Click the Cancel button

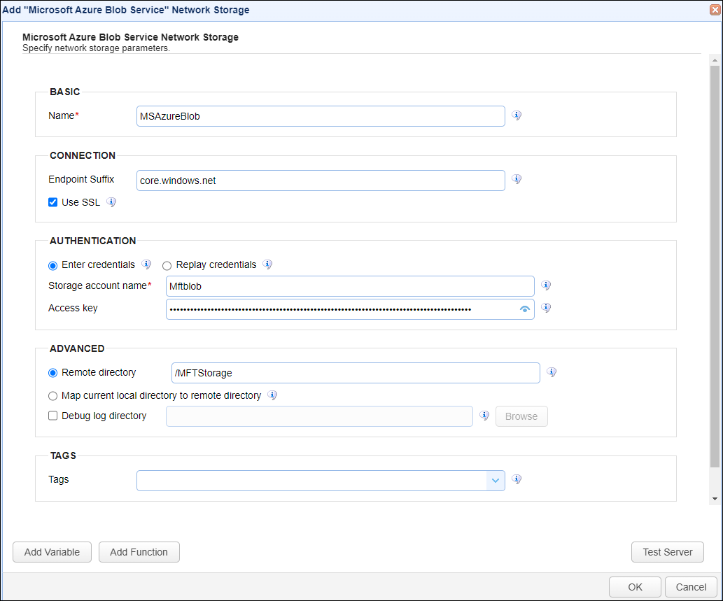pos(691,587)
